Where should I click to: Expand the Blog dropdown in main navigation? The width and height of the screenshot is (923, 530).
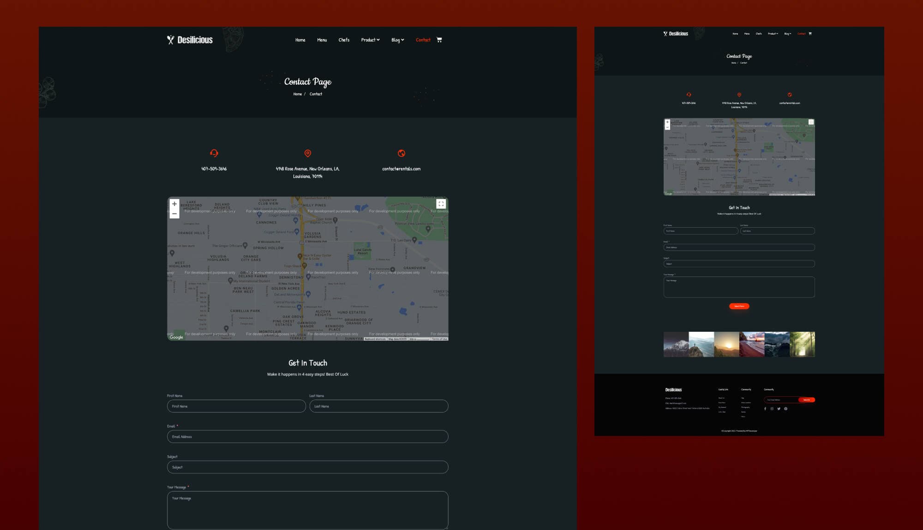397,40
